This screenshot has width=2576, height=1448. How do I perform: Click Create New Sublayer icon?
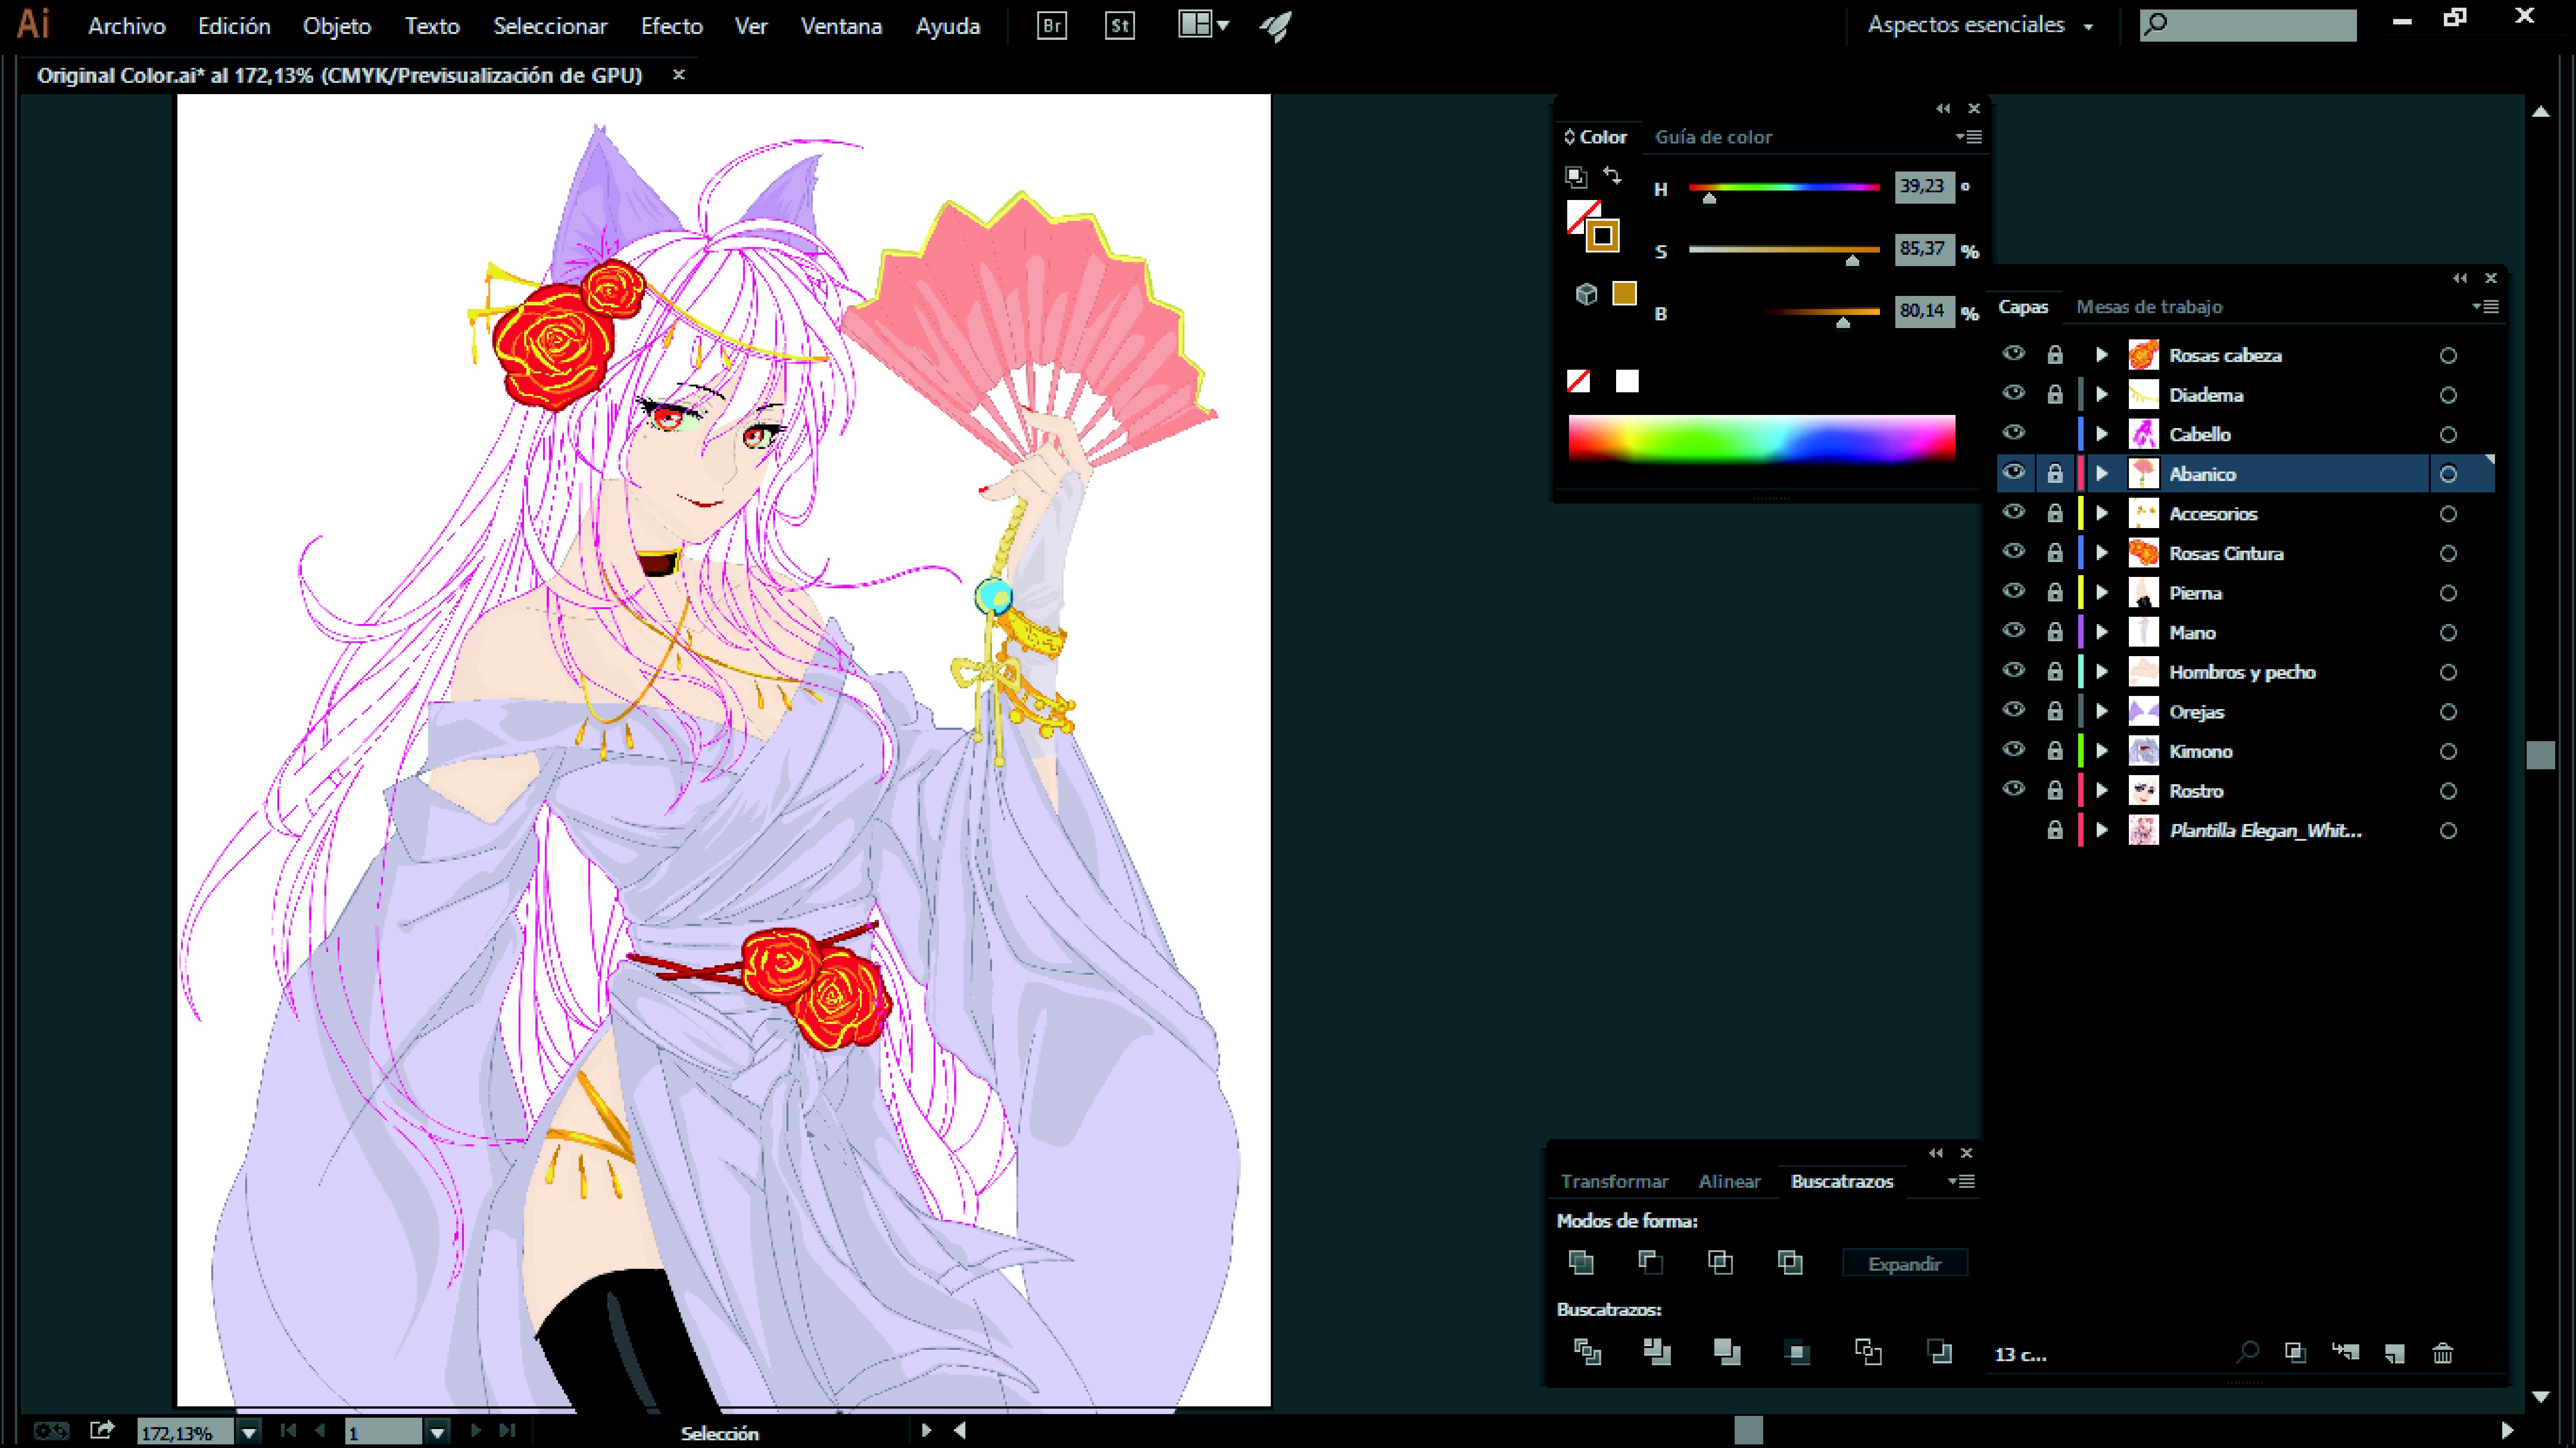click(x=2345, y=1353)
